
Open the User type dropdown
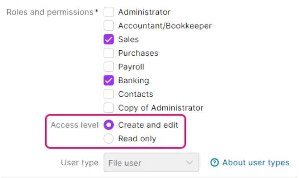tap(151, 163)
